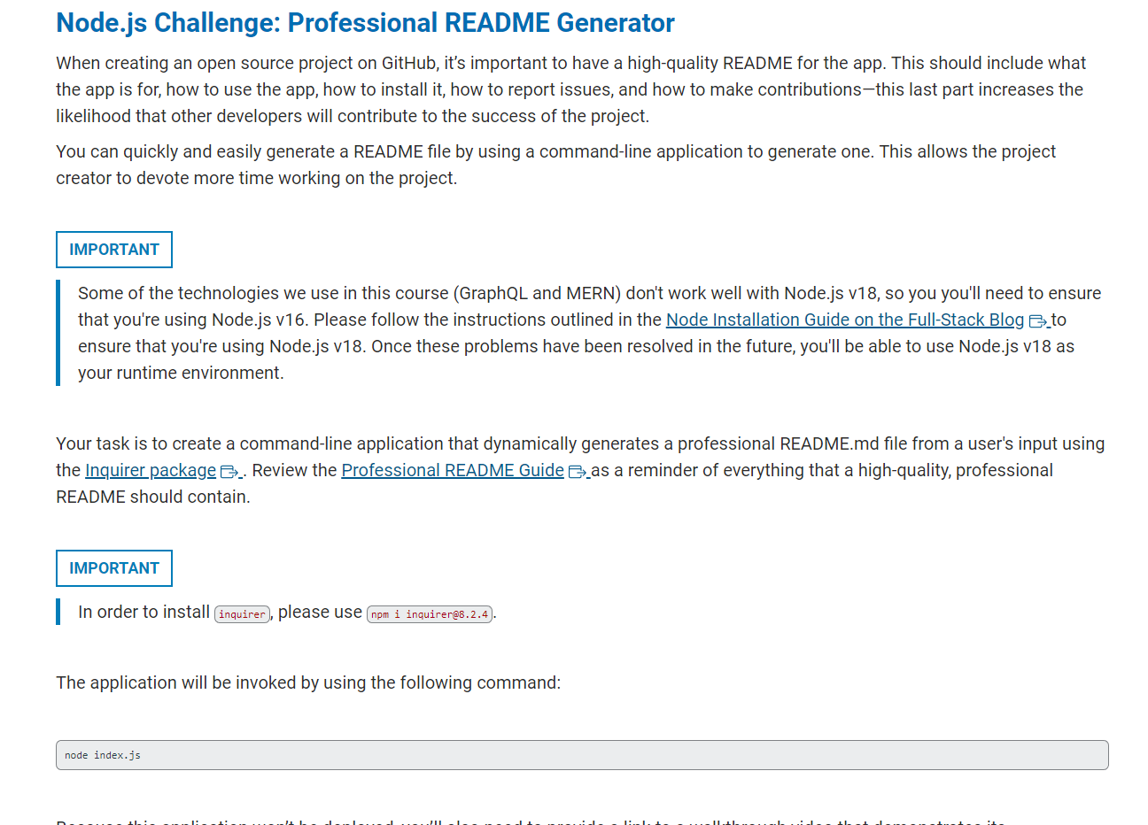Click the npm i inquirer@8.2.4 code snippet
The width and height of the screenshot is (1148, 825).
click(430, 613)
